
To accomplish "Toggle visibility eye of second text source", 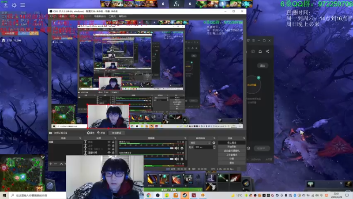I will click(x=109, y=145).
